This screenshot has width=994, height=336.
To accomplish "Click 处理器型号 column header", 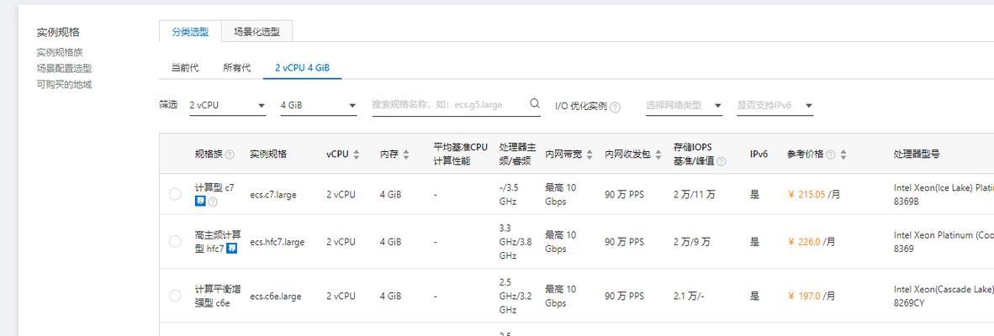I will point(917,155).
